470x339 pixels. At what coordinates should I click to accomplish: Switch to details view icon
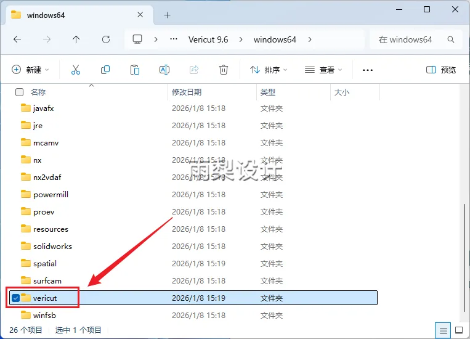(x=443, y=330)
